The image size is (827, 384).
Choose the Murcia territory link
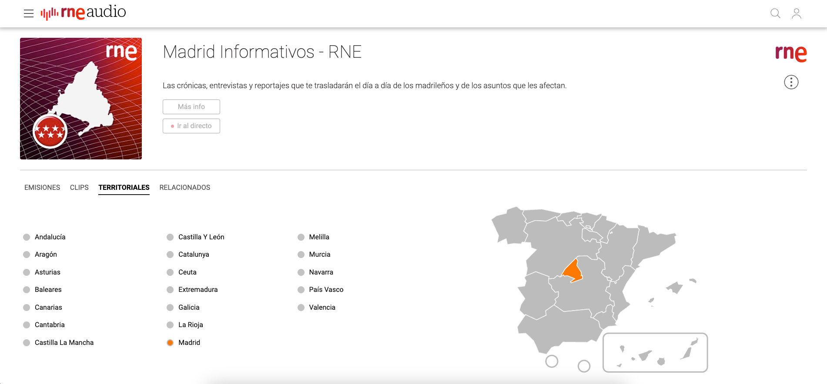320,255
